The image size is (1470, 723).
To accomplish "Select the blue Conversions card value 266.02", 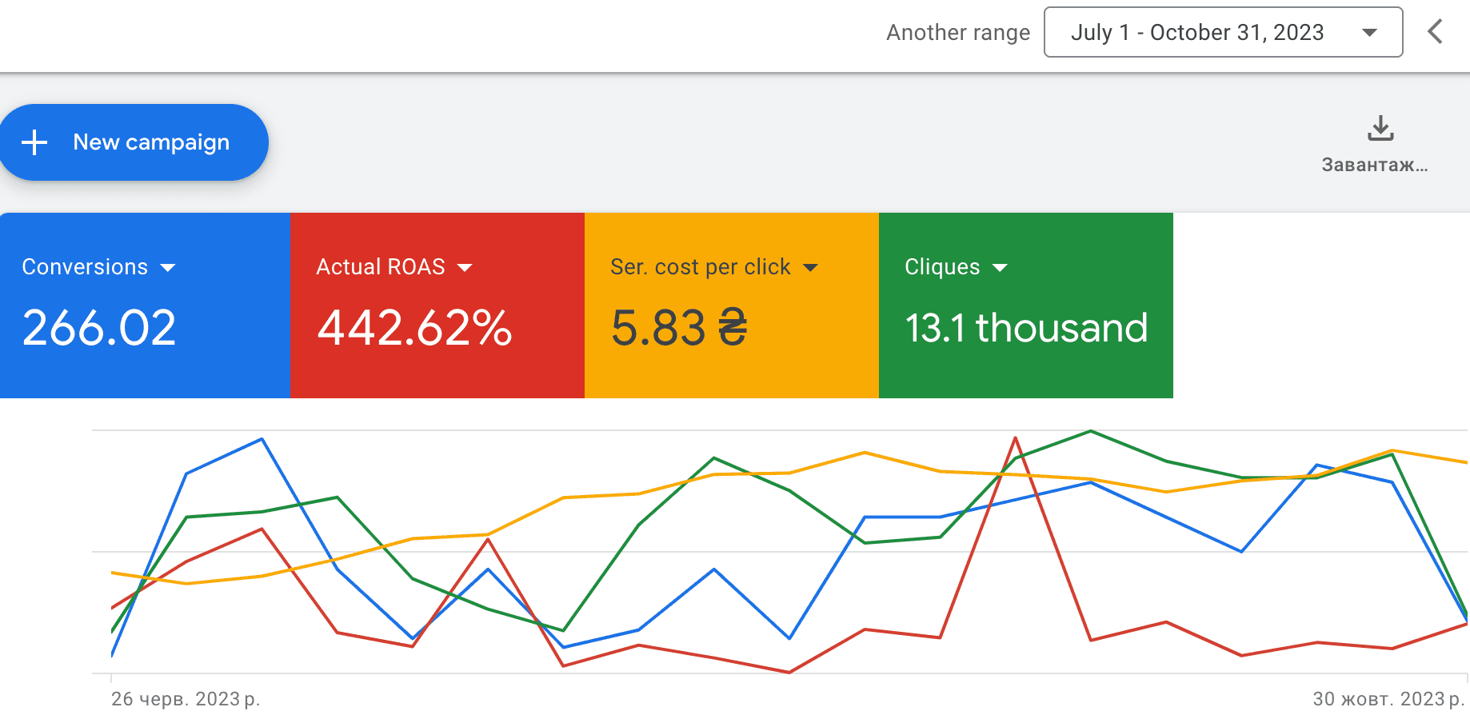I will (x=99, y=328).
